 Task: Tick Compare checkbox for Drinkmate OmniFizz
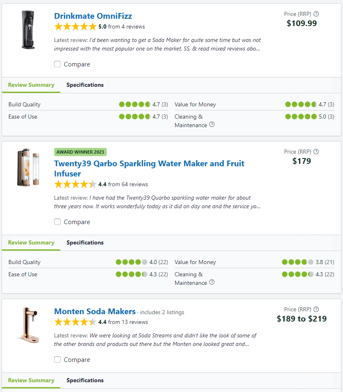(57, 64)
